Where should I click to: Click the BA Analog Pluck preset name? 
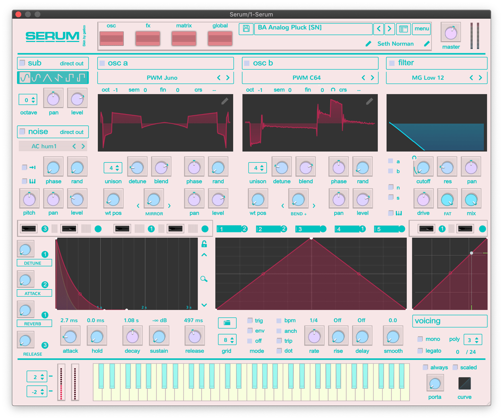(314, 29)
